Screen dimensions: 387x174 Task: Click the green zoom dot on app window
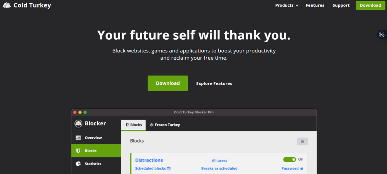(x=85, y=112)
